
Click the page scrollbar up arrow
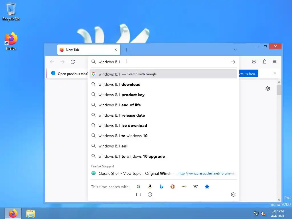tap(279, 82)
